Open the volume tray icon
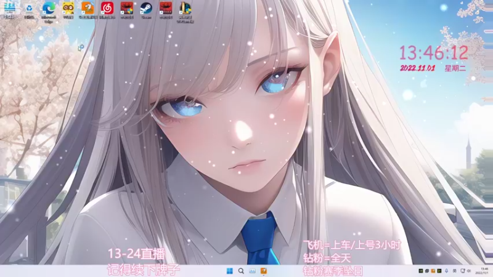This screenshot has width=493, height=277. [x=469, y=271]
